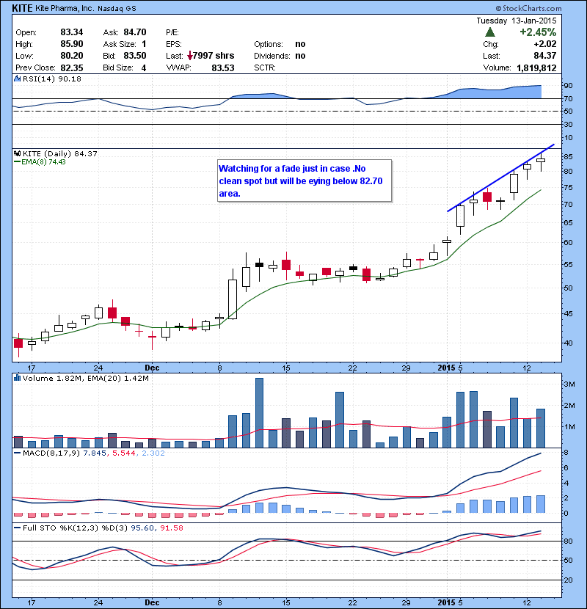
Task: Click the Volume 1.82M, EMA(20) 1.42M label
Action: pos(85,379)
